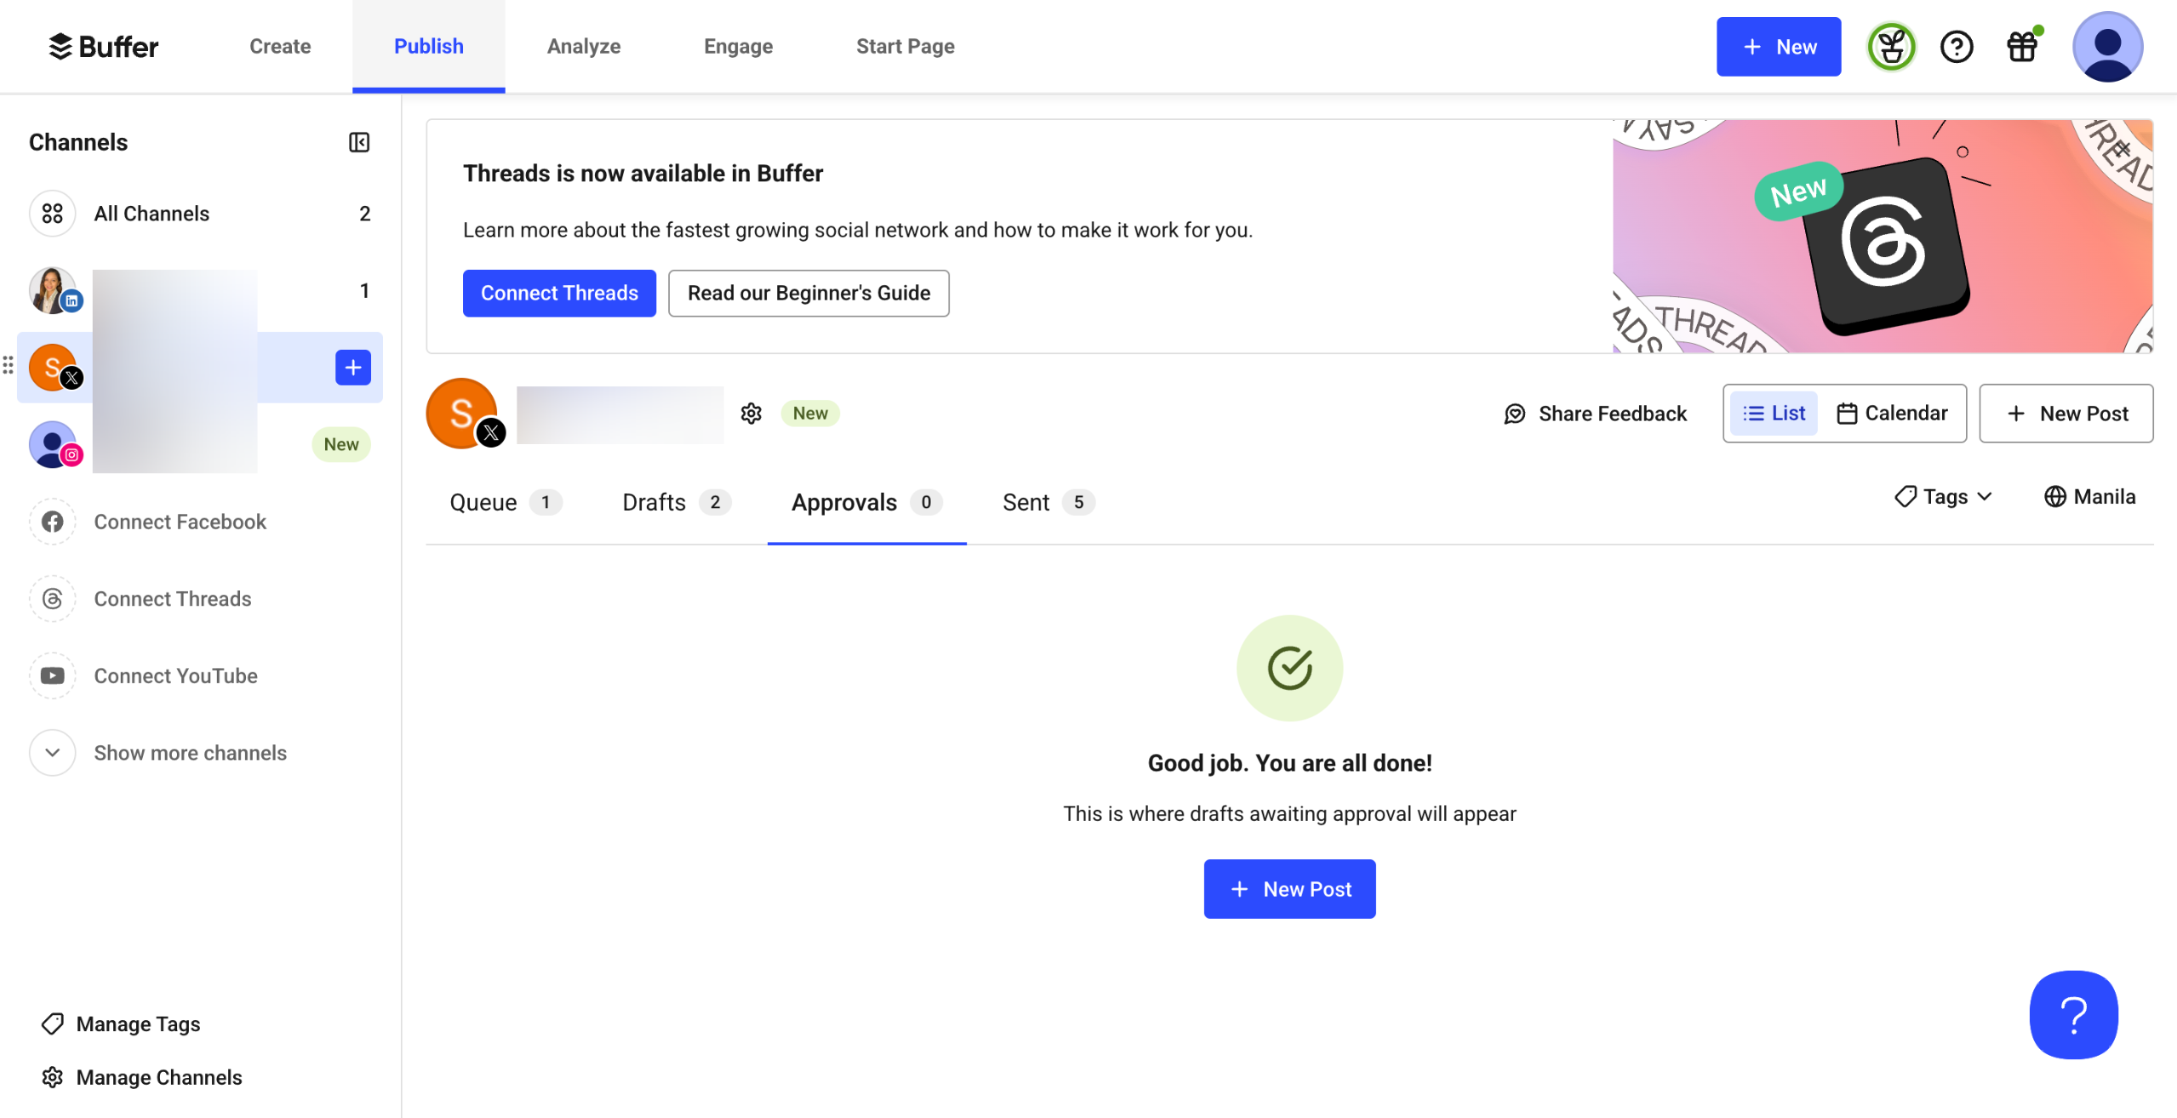Open Read our Beginner's Guide

tap(808, 294)
